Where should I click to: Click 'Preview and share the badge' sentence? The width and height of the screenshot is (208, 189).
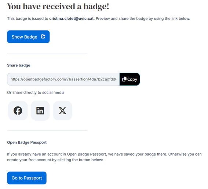143,18
